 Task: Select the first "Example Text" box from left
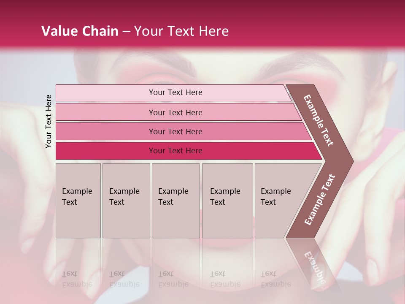point(78,201)
